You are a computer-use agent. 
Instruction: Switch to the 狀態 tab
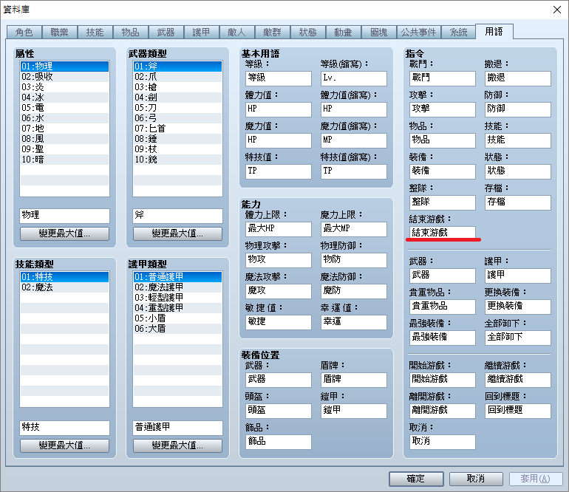coord(308,33)
